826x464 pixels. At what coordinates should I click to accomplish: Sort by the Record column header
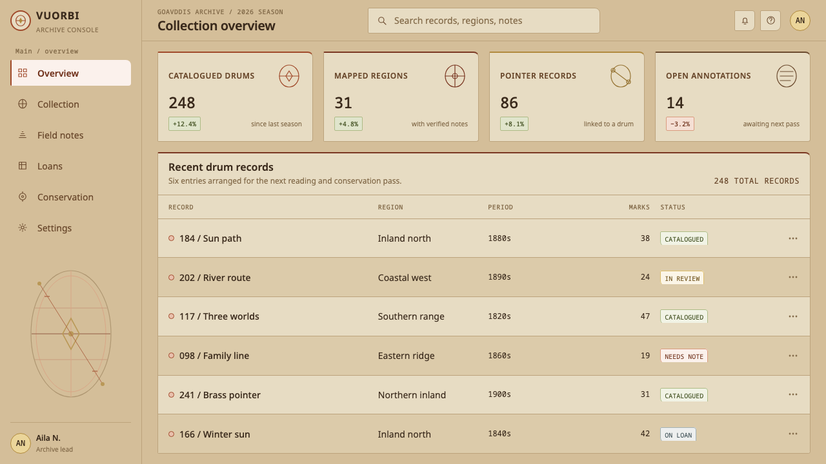(x=181, y=207)
